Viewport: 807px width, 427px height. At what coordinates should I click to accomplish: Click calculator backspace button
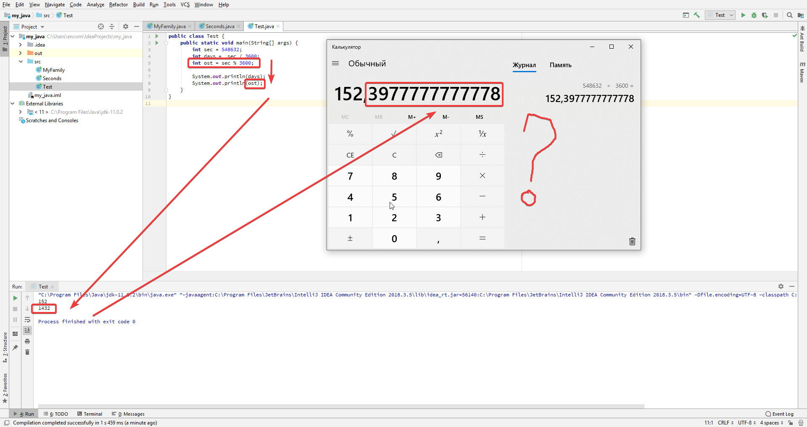438,155
